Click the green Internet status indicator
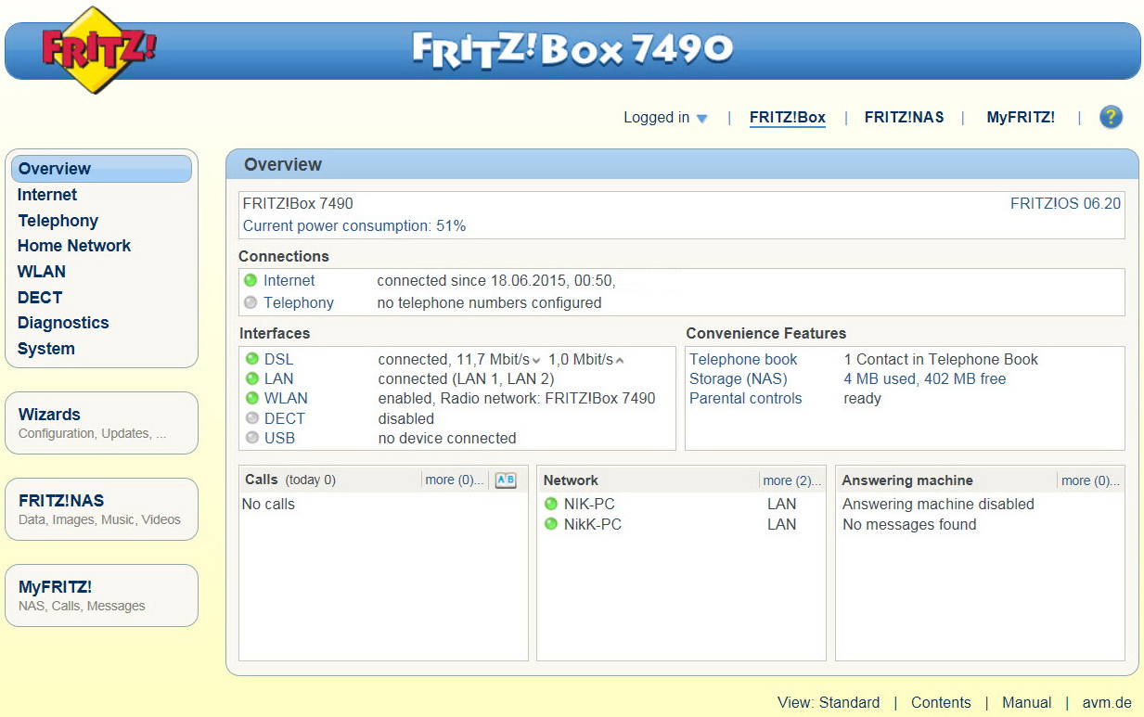 251,280
